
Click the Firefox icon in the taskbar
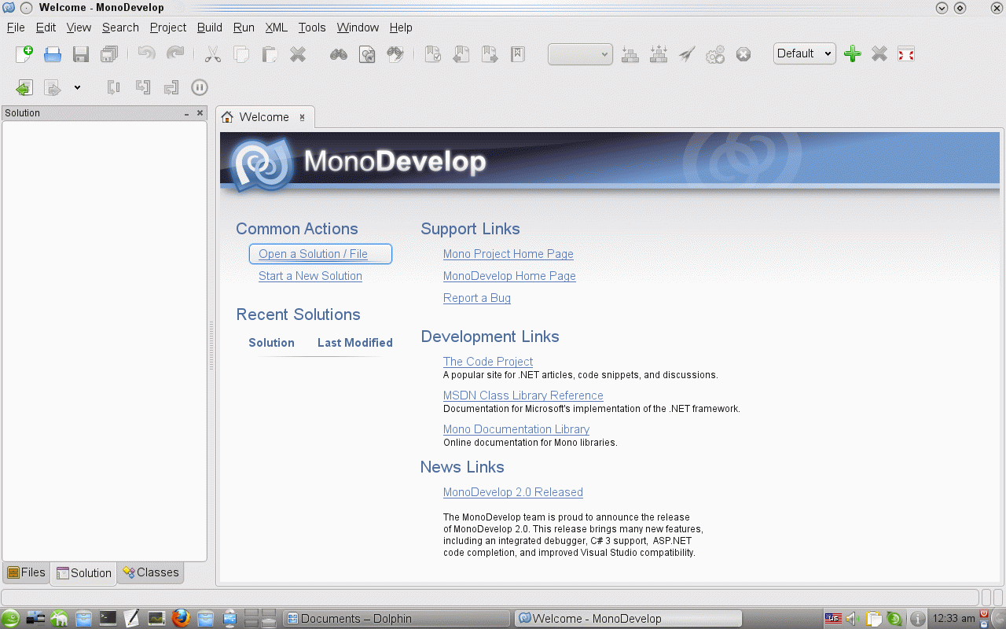pos(182,618)
